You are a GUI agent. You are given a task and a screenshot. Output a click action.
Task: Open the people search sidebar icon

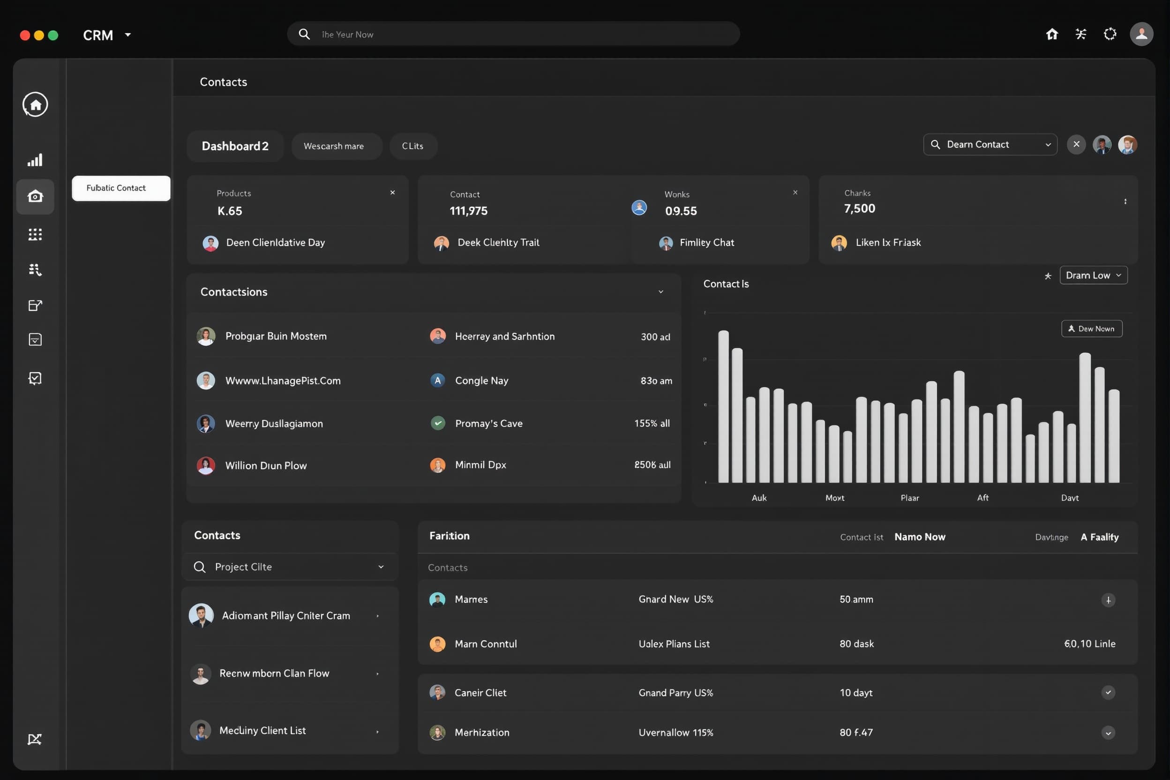pyautogui.click(x=35, y=270)
